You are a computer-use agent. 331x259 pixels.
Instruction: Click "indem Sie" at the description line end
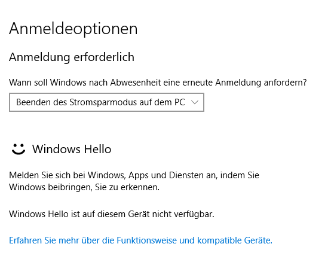pos(240,175)
